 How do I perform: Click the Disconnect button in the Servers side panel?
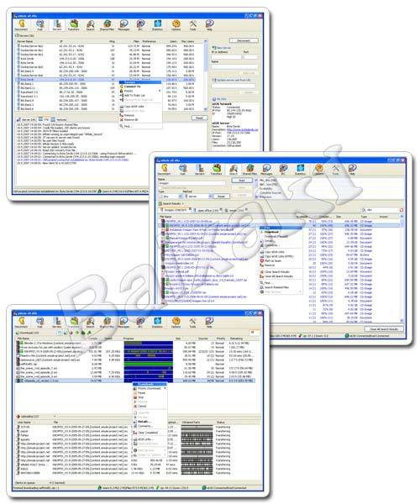[244, 40]
